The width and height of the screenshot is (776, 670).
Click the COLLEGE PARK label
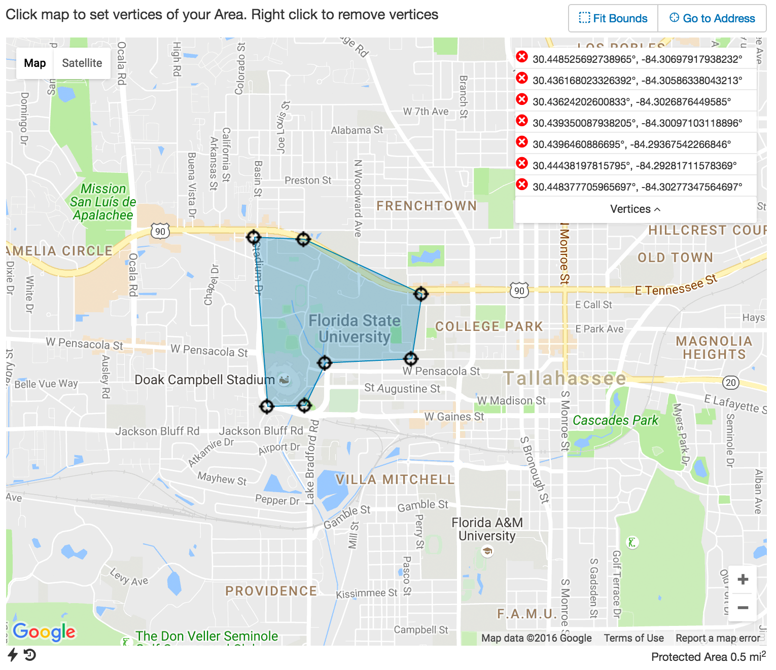point(489,326)
